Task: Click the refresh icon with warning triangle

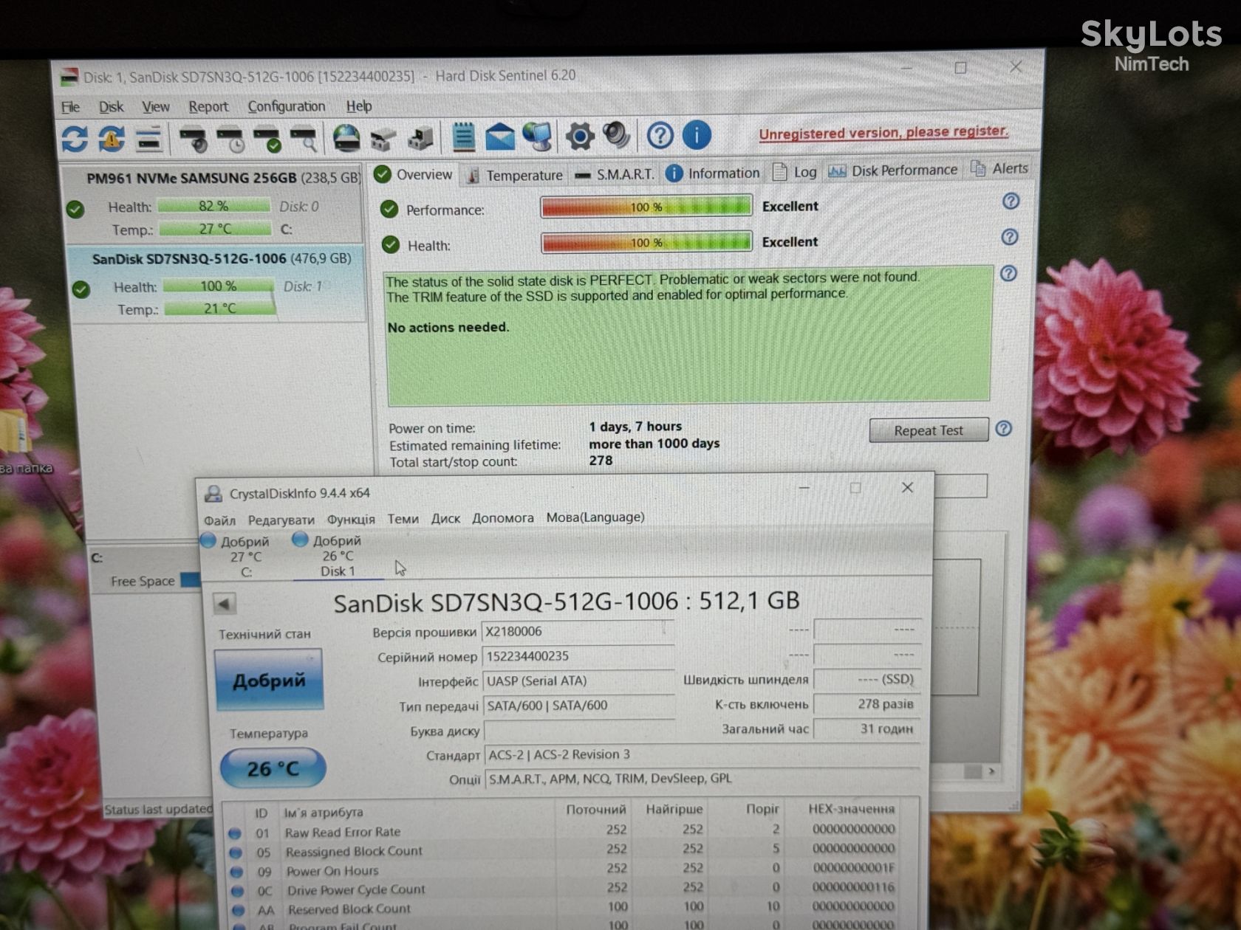Action: coord(112,139)
